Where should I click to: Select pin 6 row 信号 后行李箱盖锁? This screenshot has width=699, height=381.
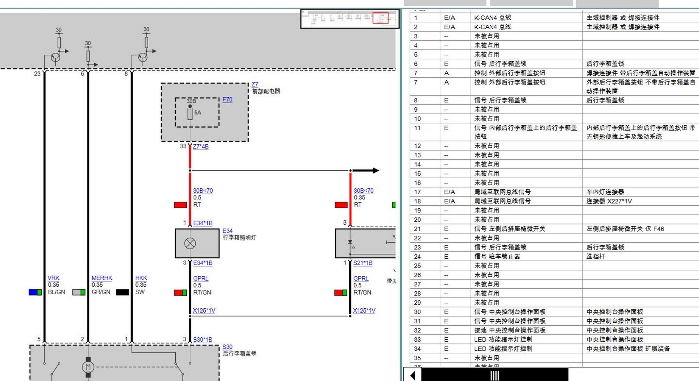coord(554,64)
